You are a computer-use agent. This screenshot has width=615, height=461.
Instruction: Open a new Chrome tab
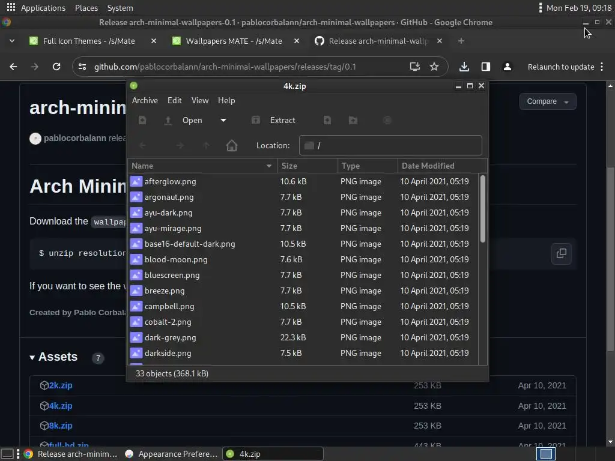tap(461, 41)
